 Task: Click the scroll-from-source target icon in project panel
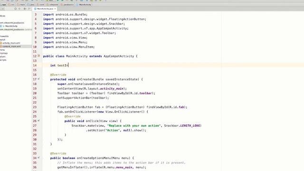(x=15, y=9)
